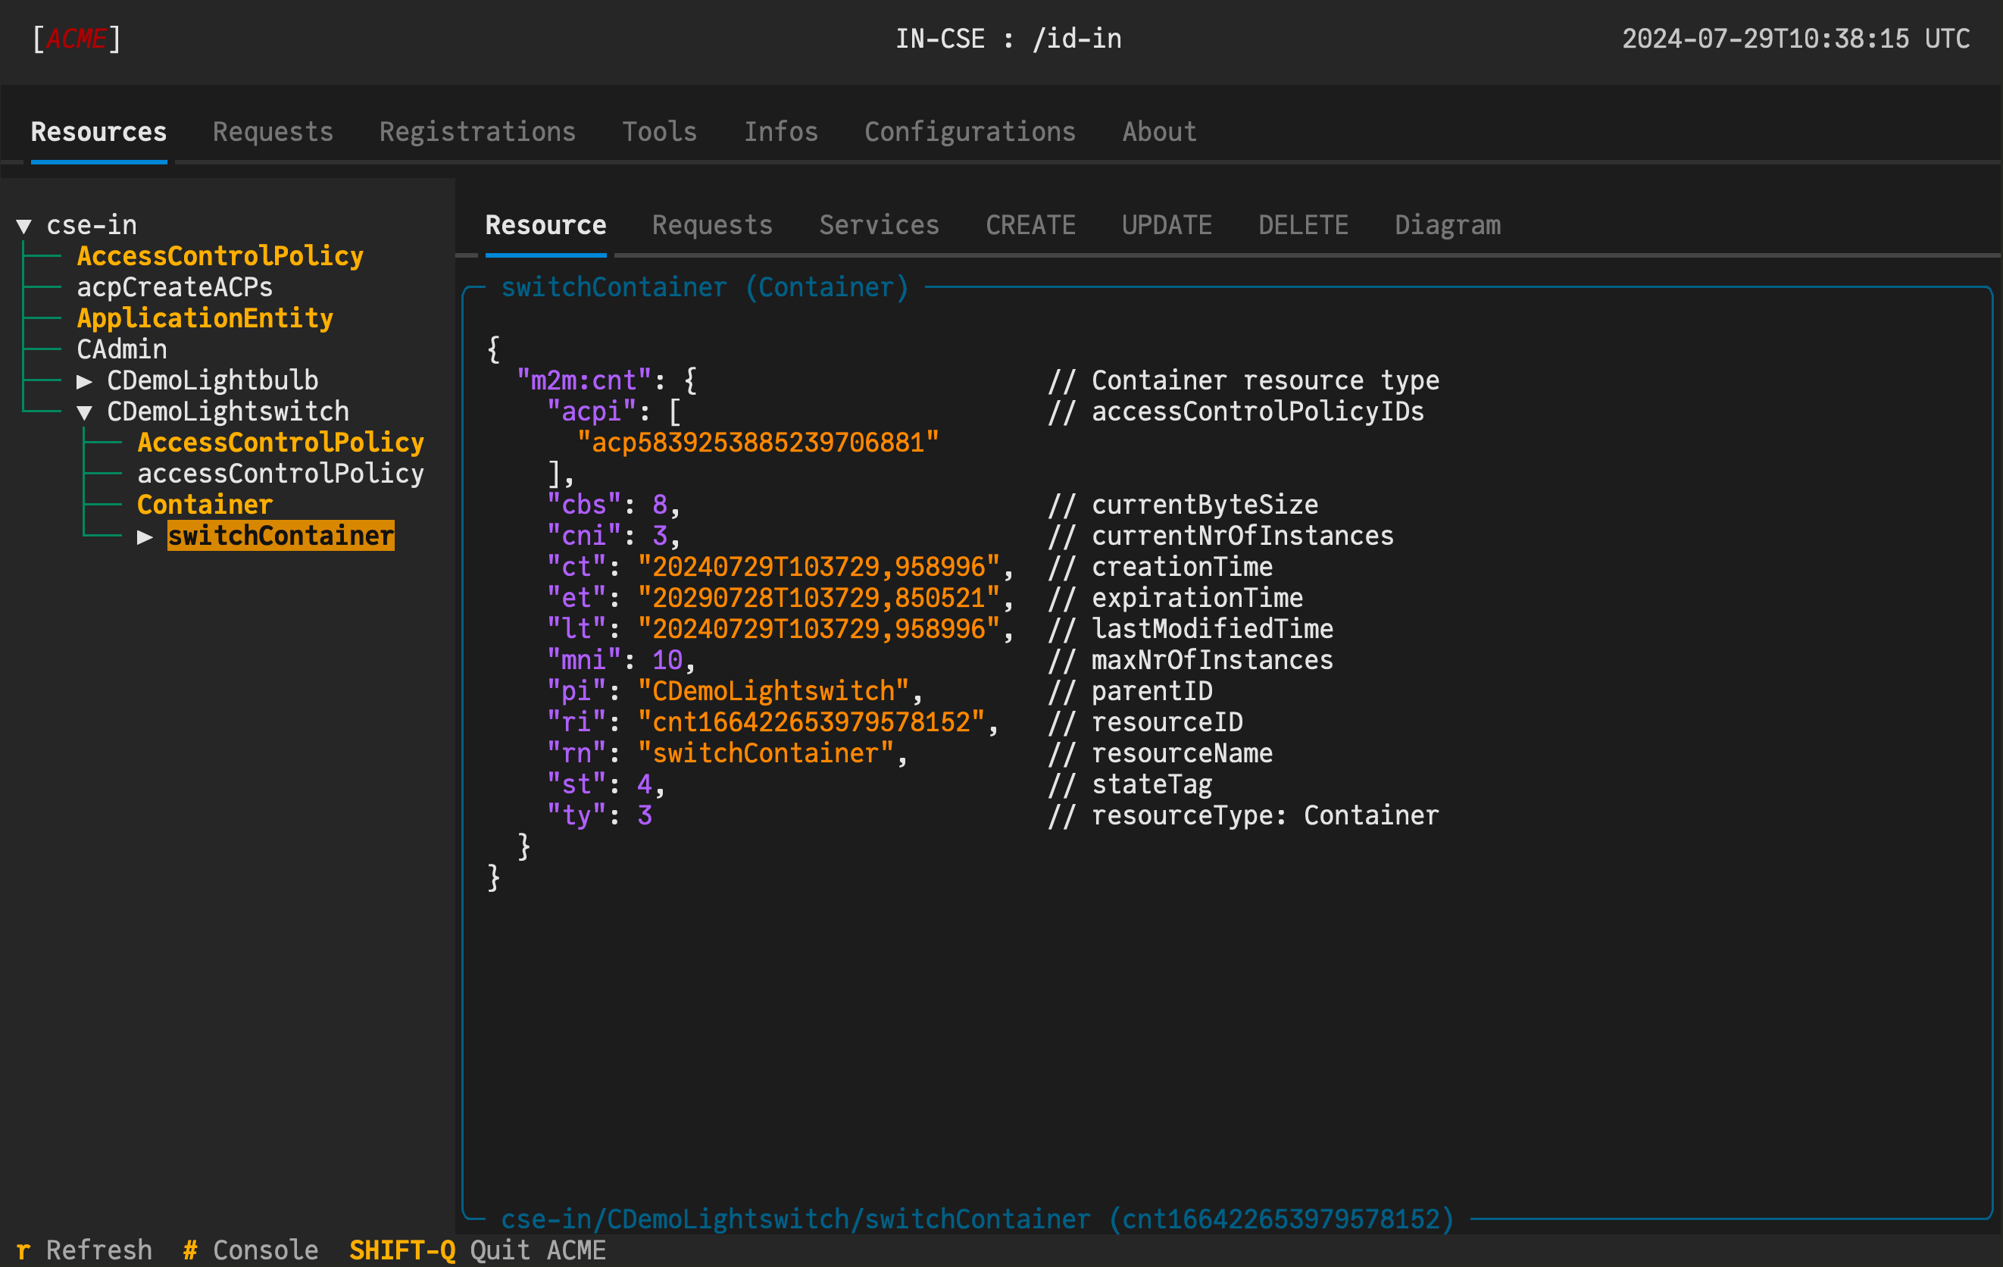Select the CAdmin application entity
Viewport: 2003px width, 1267px height.
(x=121, y=349)
